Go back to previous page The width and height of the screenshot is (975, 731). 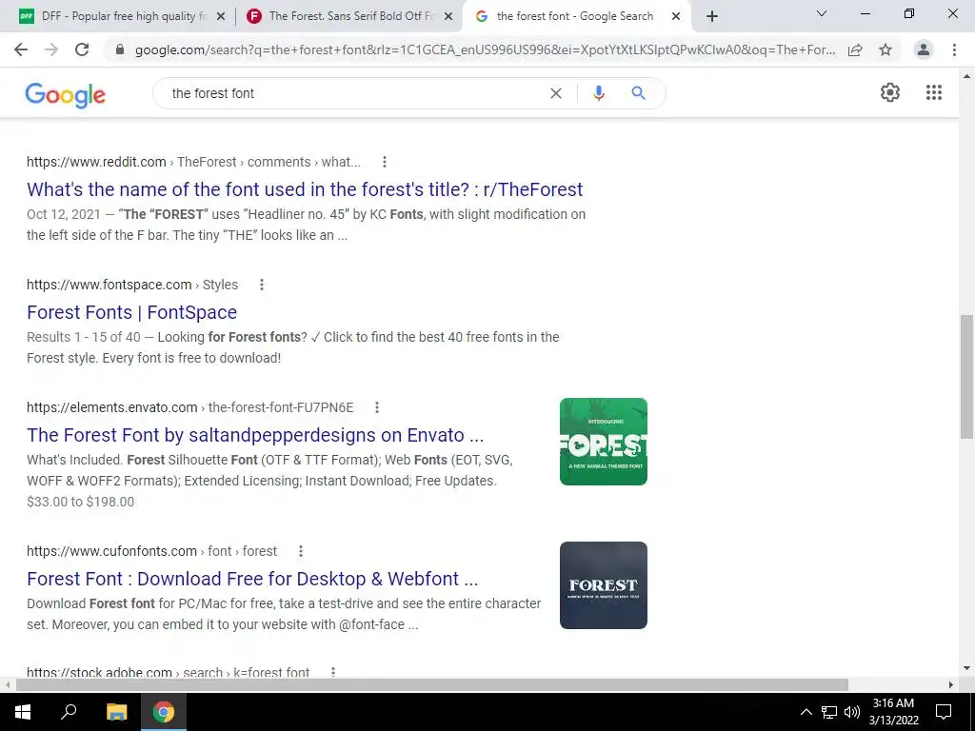pyautogui.click(x=21, y=49)
